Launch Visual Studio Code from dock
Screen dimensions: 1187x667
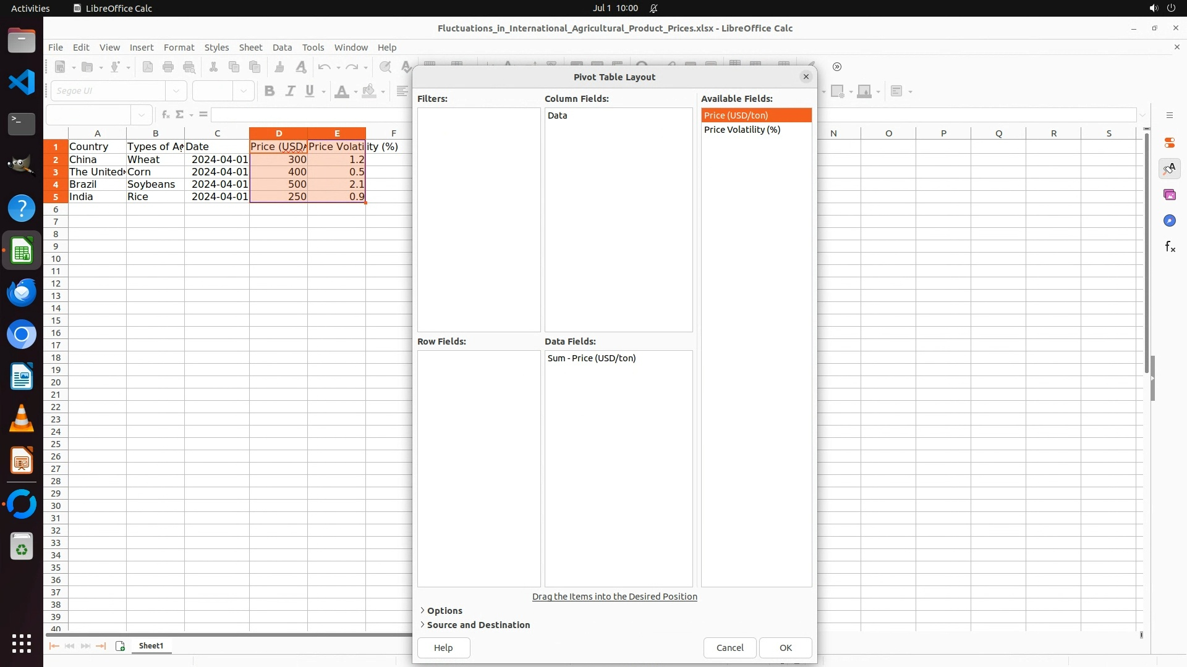click(x=22, y=82)
